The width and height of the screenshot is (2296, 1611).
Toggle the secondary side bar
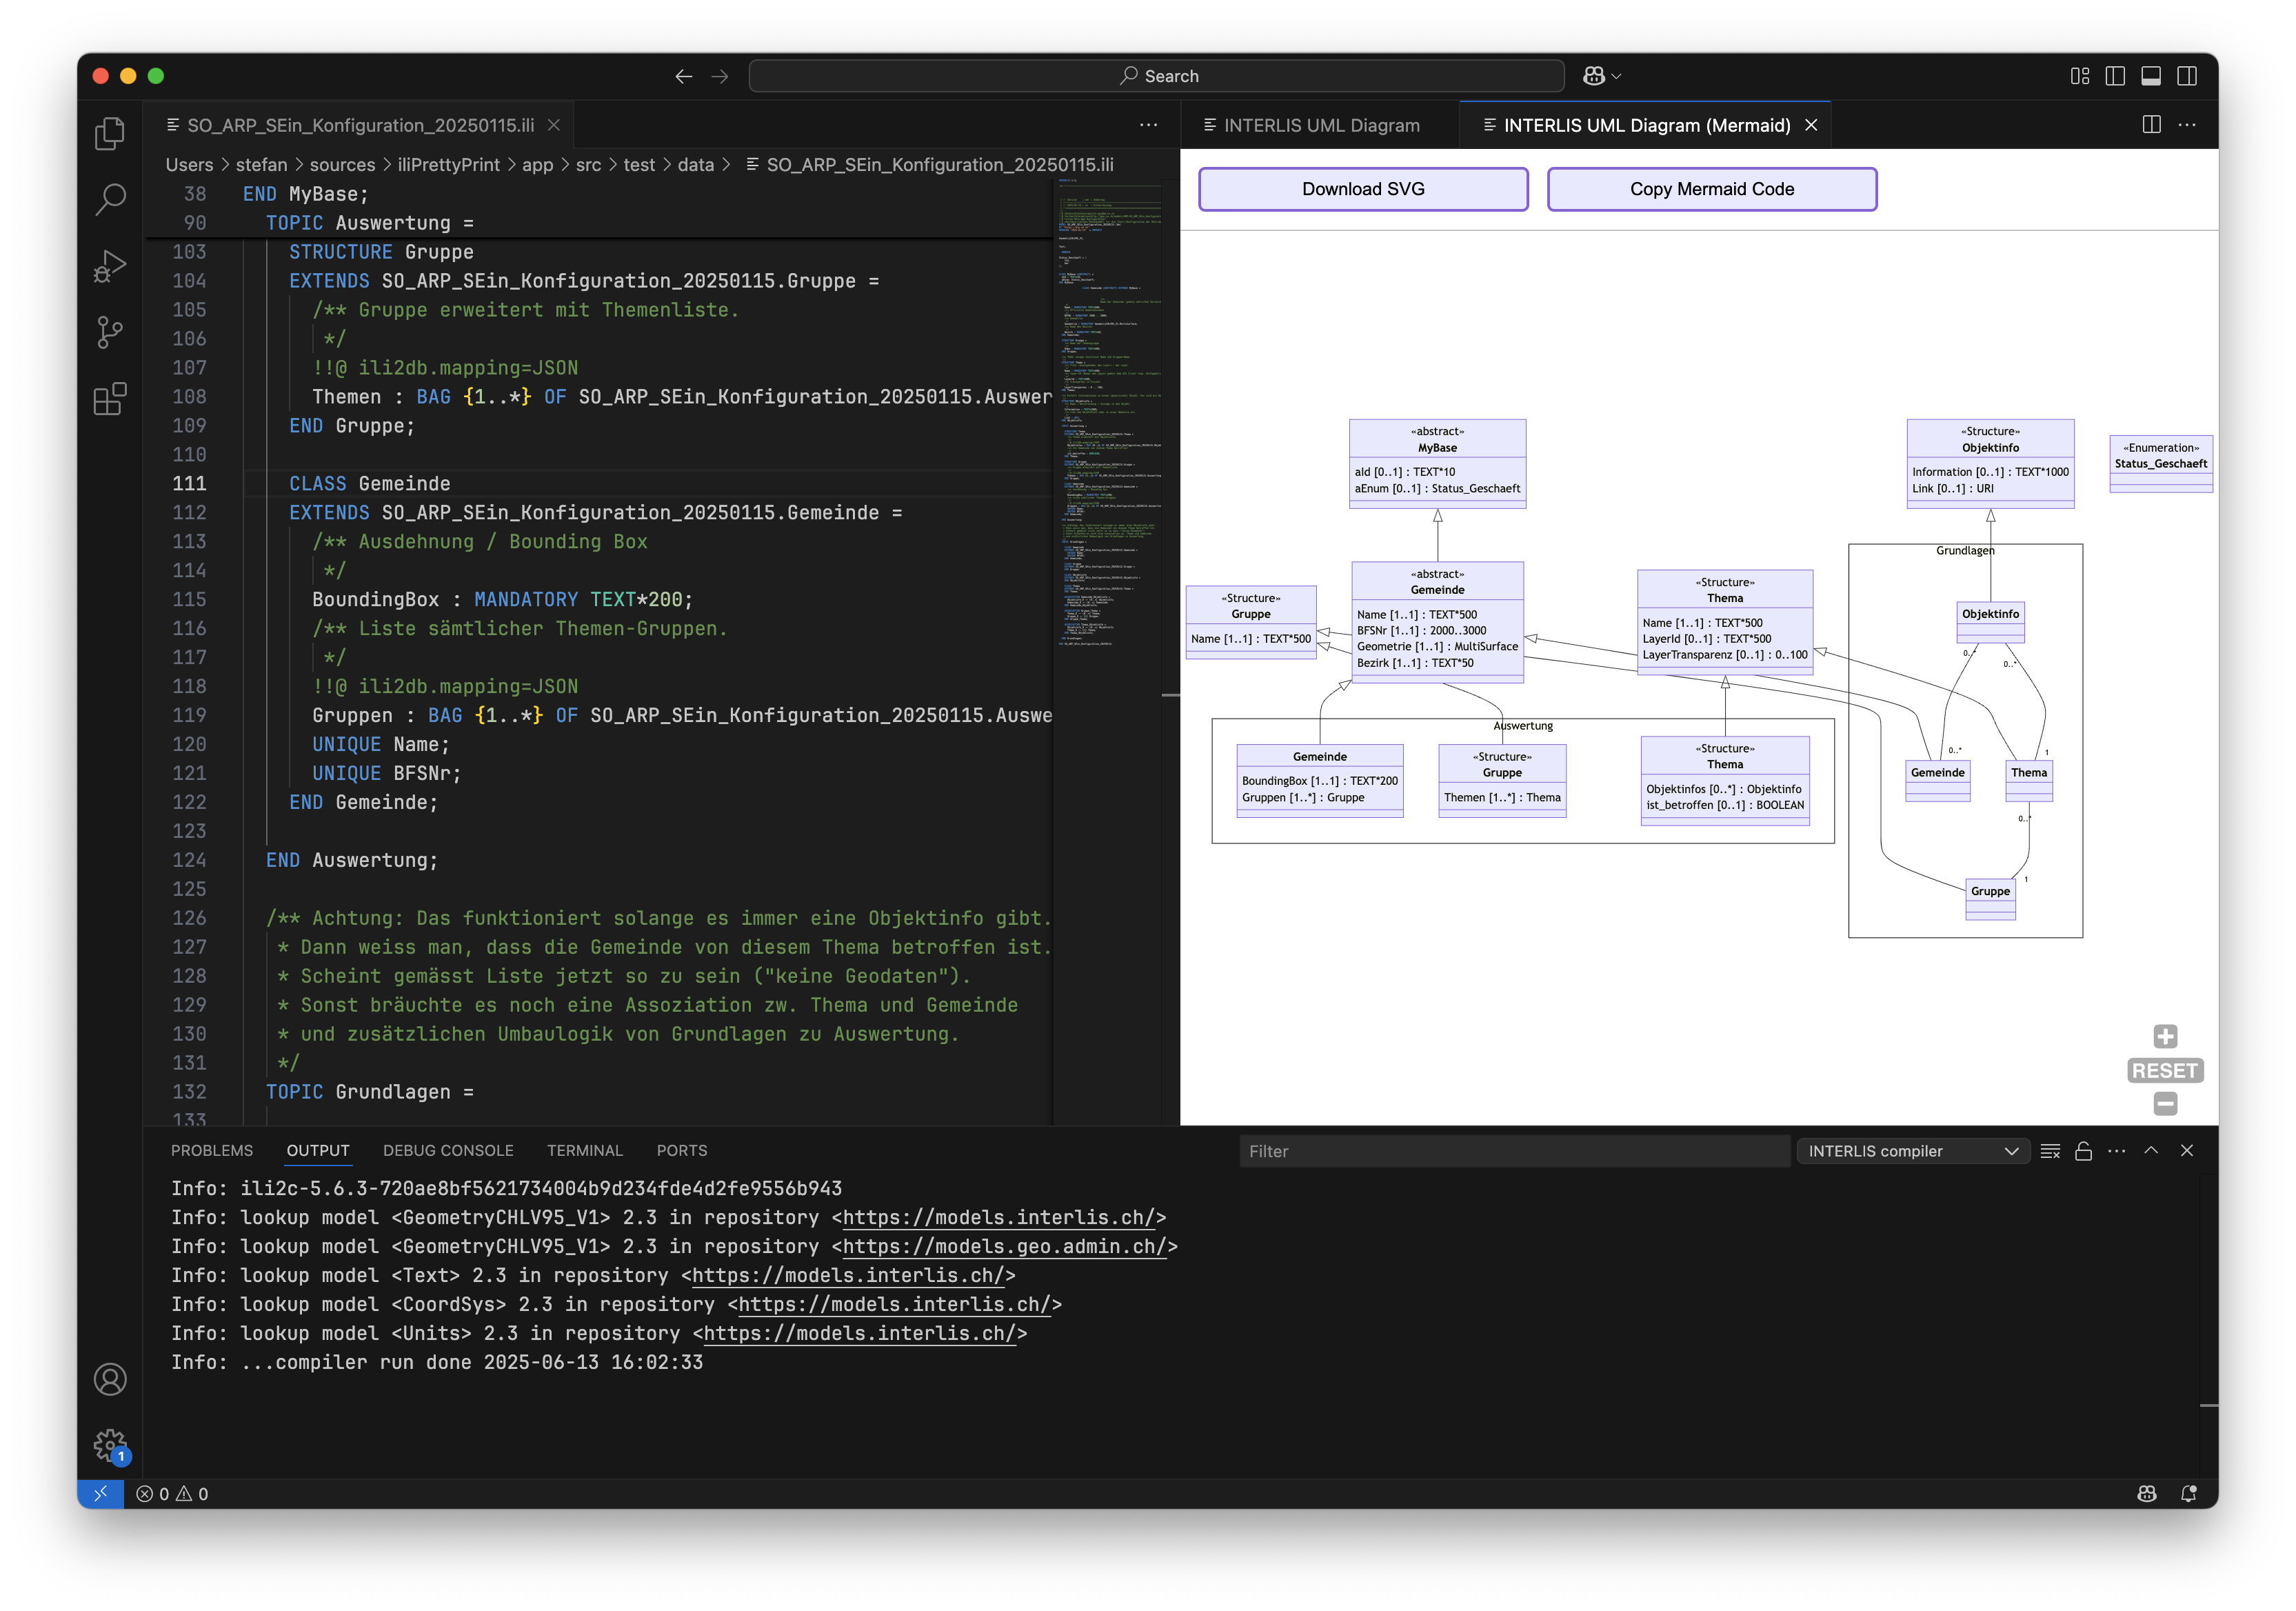(x=2187, y=76)
